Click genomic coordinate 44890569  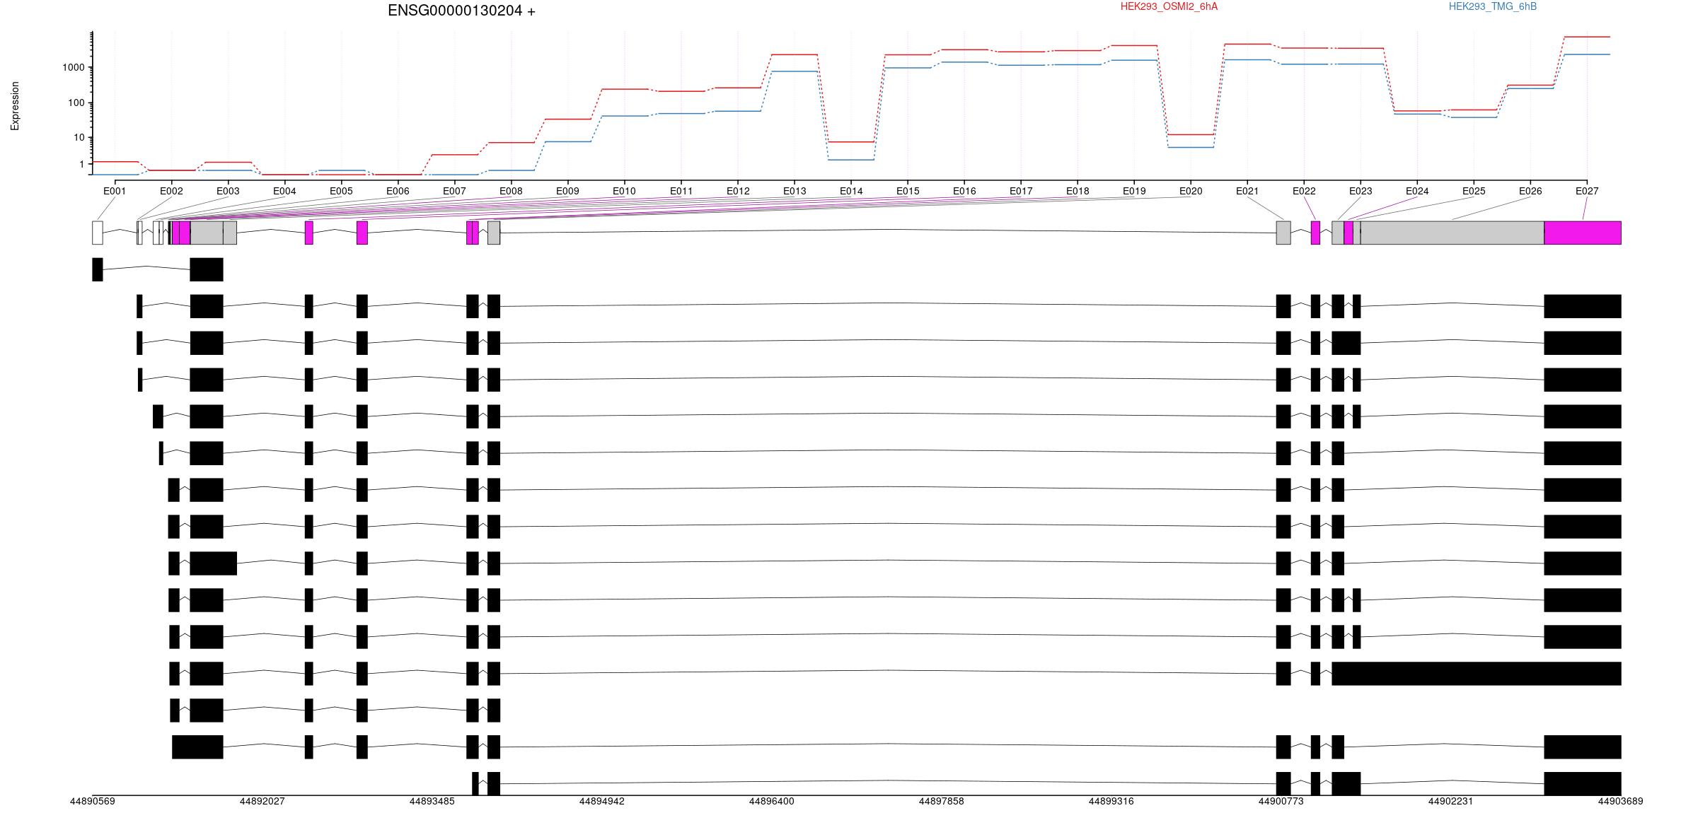point(93,801)
